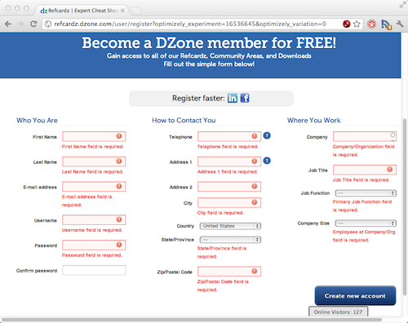This screenshot has height=323, width=408.
Task: Click into the Last Name input field
Action: pyautogui.click(x=94, y=161)
